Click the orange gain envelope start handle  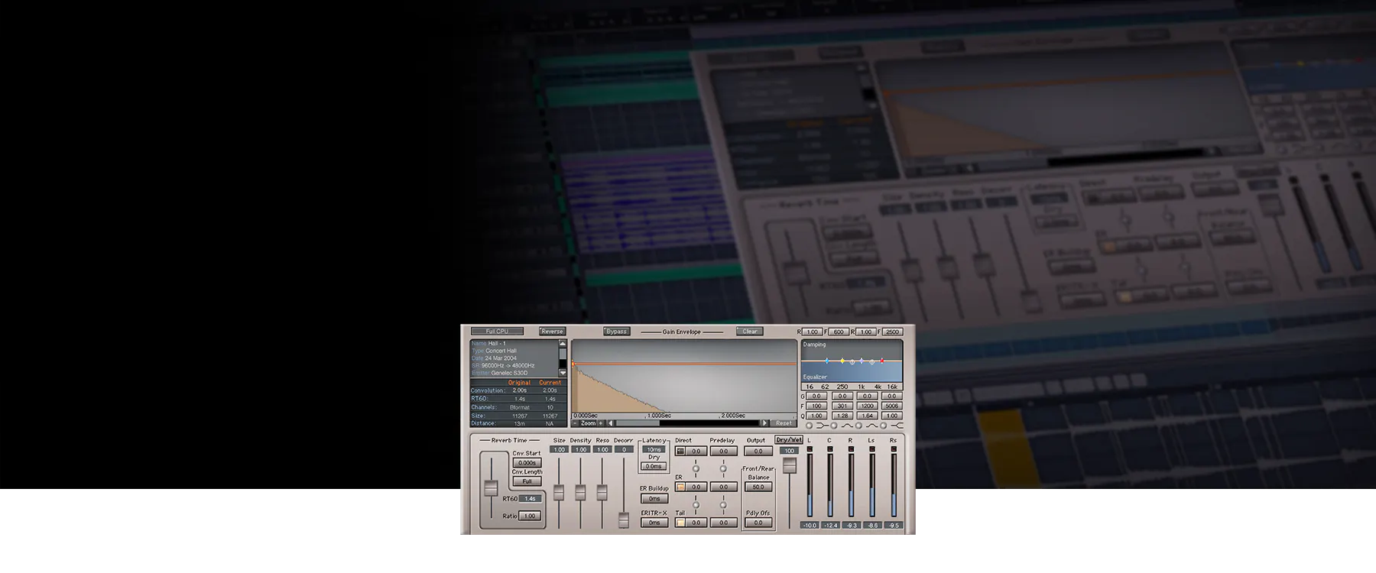pos(573,364)
